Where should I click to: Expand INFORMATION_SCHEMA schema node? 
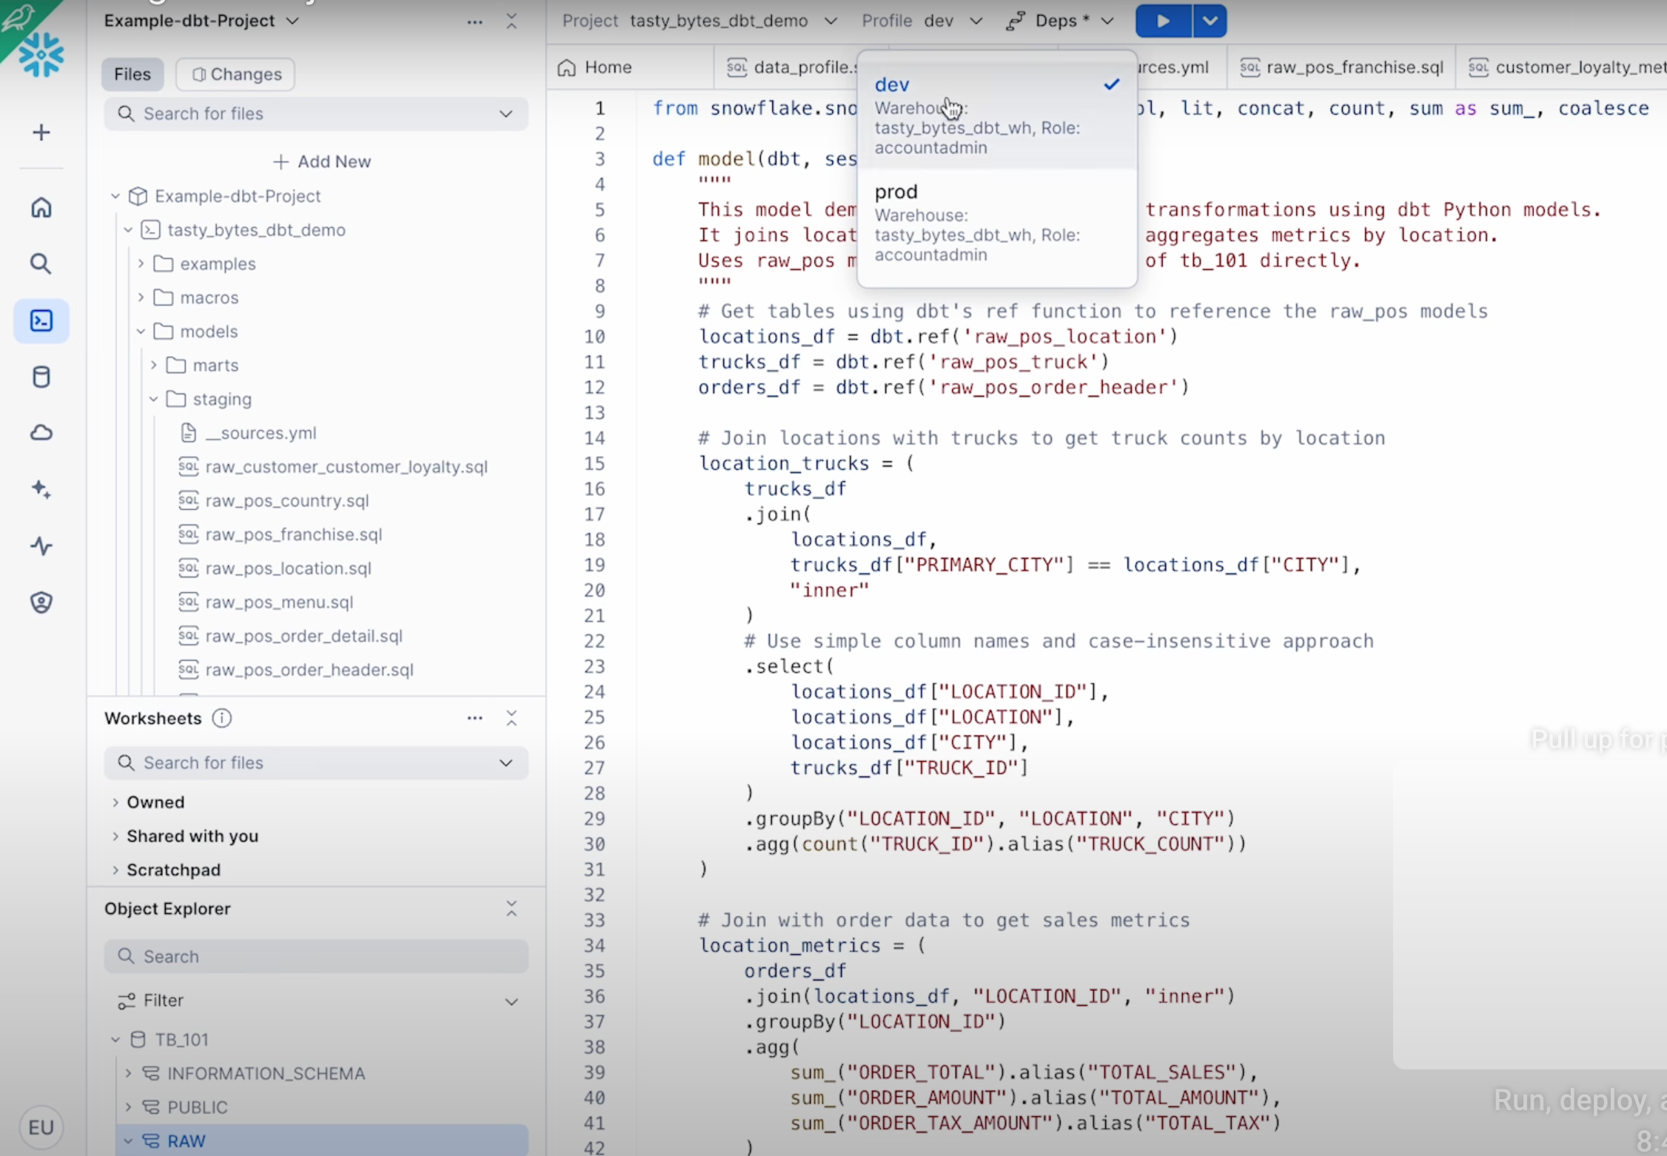(x=128, y=1073)
